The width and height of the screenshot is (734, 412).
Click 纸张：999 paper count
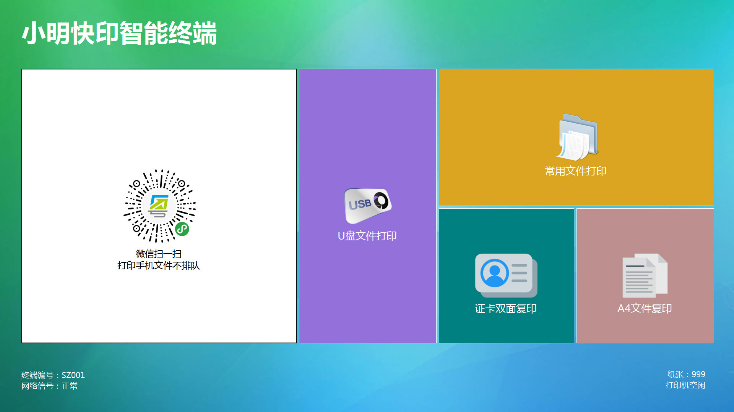coord(686,374)
